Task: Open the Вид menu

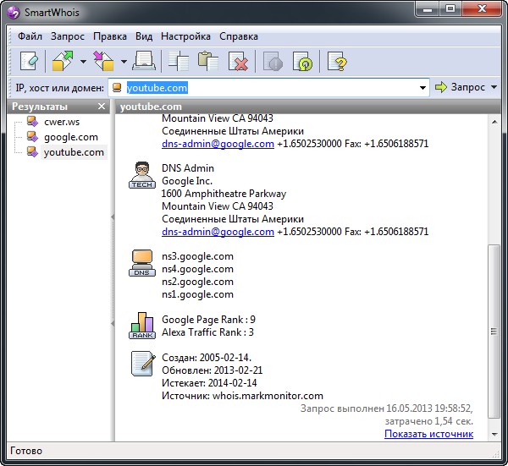Action: (144, 36)
